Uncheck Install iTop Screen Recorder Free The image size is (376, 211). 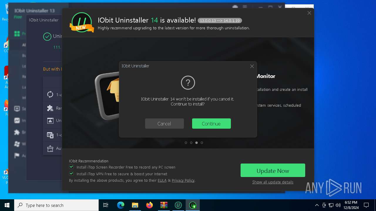coord(71,167)
